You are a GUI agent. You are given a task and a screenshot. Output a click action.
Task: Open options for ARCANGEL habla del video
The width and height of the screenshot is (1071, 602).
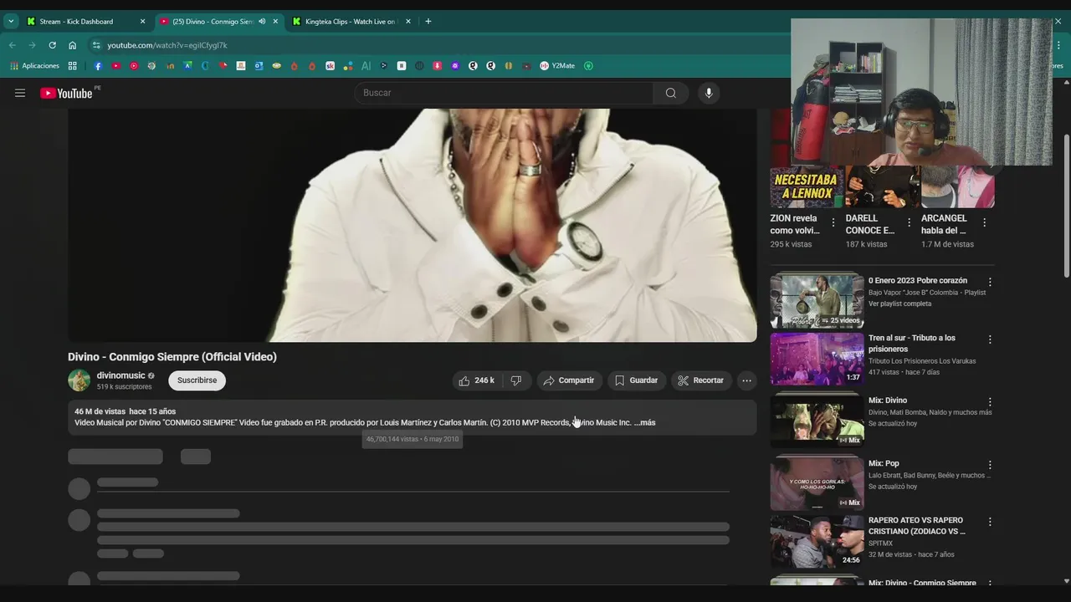984,222
